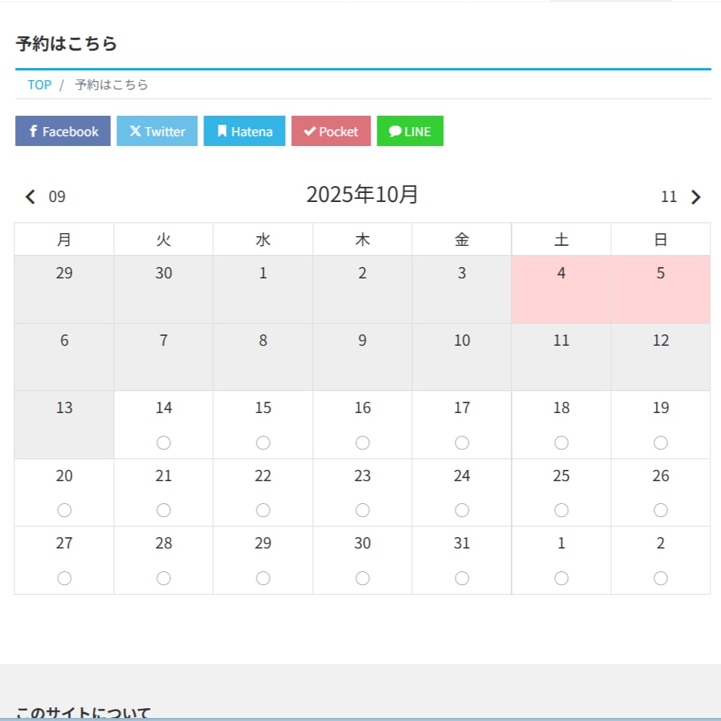Viewport: 721px width, 721px height.
Task: Click the date number 31
Action: point(462,543)
